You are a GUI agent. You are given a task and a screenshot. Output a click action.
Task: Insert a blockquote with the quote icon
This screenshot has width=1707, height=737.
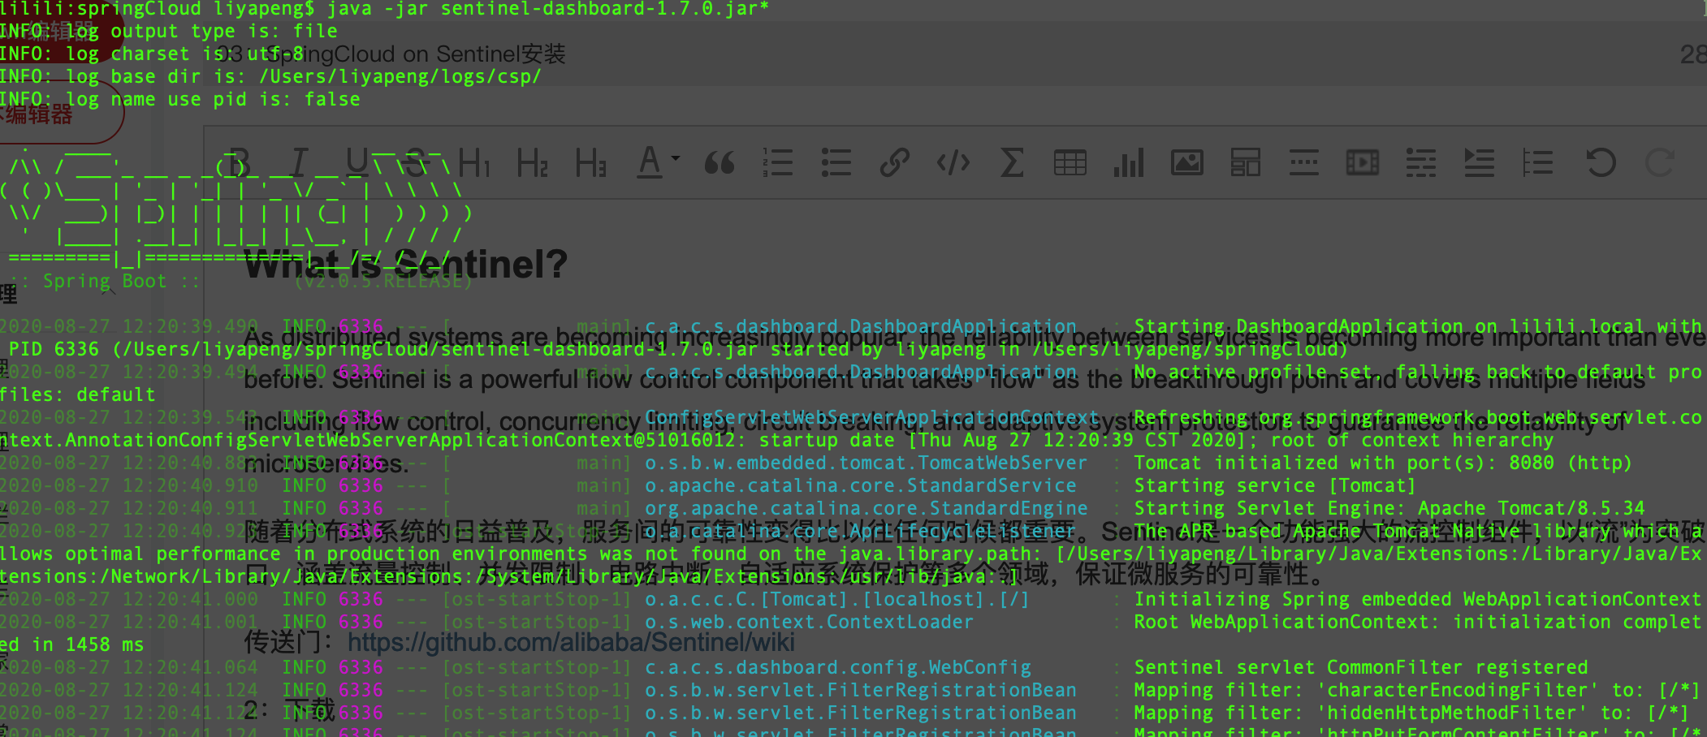pyautogui.click(x=720, y=162)
